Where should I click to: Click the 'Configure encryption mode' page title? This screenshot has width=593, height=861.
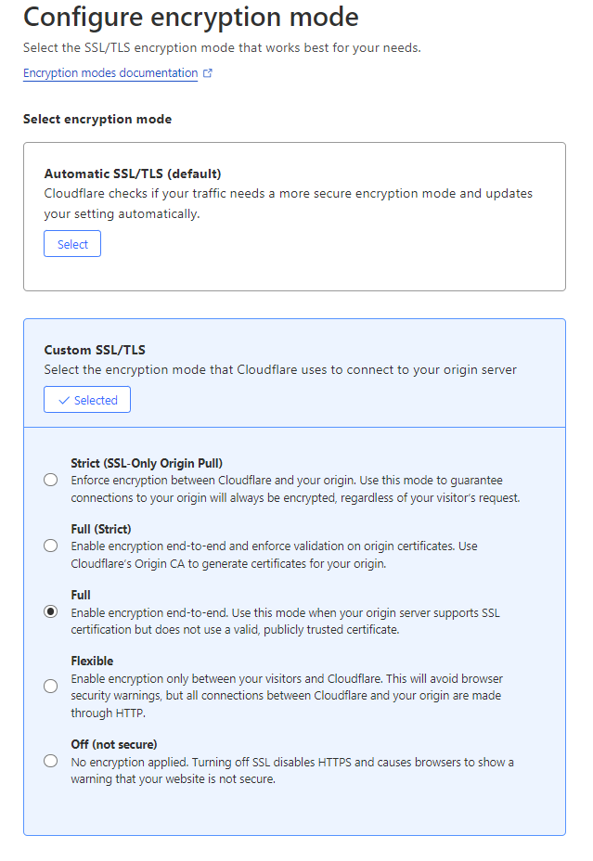point(191,17)
